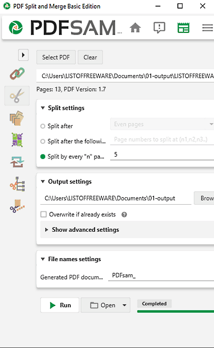Screen dimensions: 214x348
Task: Open the Rotate tool icon
Action: click(x=17, y=162)
